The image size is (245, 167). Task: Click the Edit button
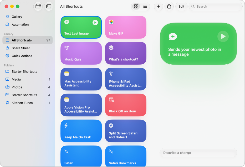(181, 6)
